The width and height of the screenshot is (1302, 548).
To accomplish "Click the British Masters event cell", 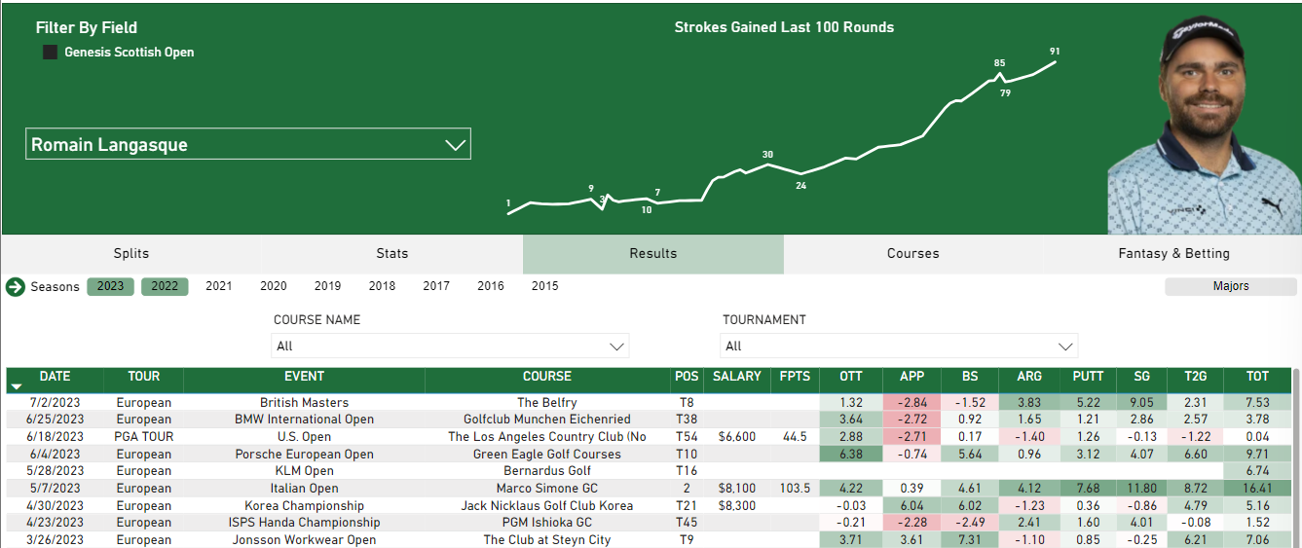I will tap(304, 403).
